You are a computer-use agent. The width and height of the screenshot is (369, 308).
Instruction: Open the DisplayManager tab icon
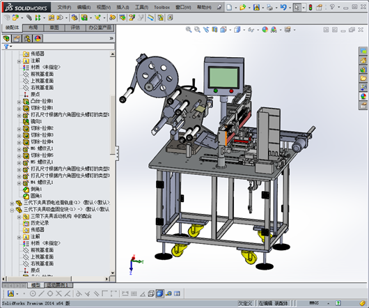pos(38,38)
